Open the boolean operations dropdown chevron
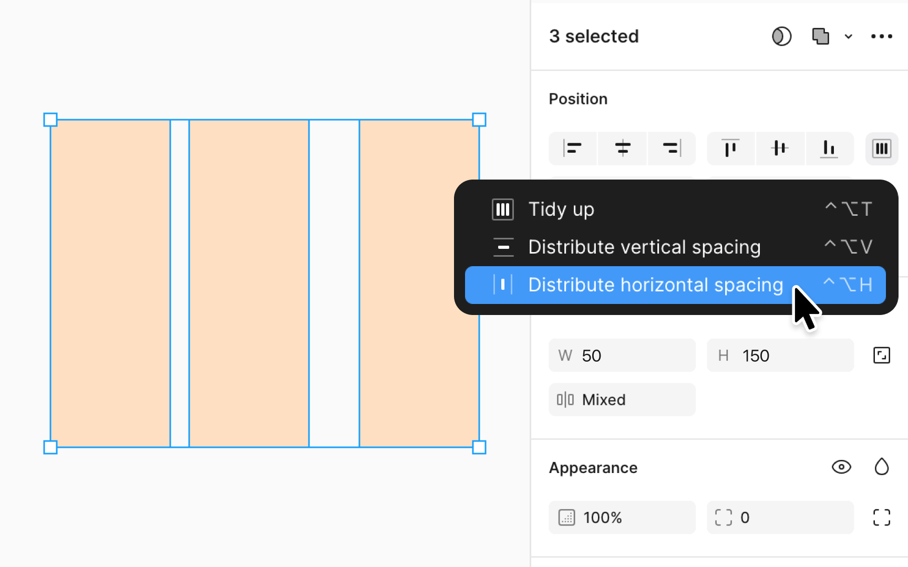This screenshot has height=567, width=908. pos(848,36)
